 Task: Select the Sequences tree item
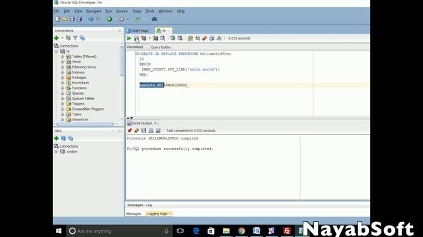click(x=80, y=119)
